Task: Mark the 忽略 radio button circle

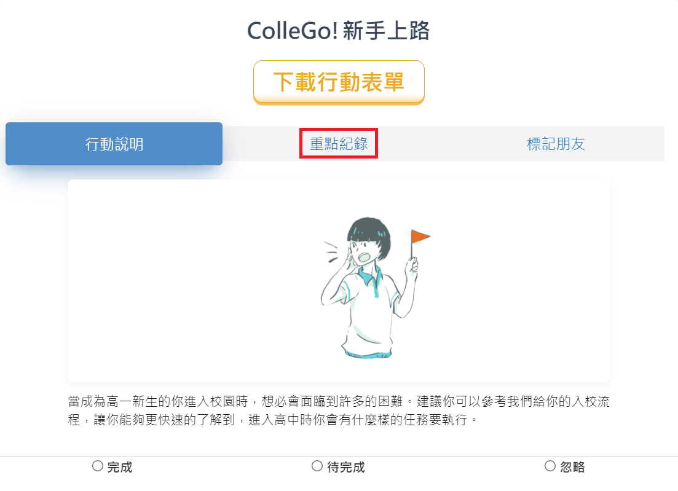Action: [550, 466]
